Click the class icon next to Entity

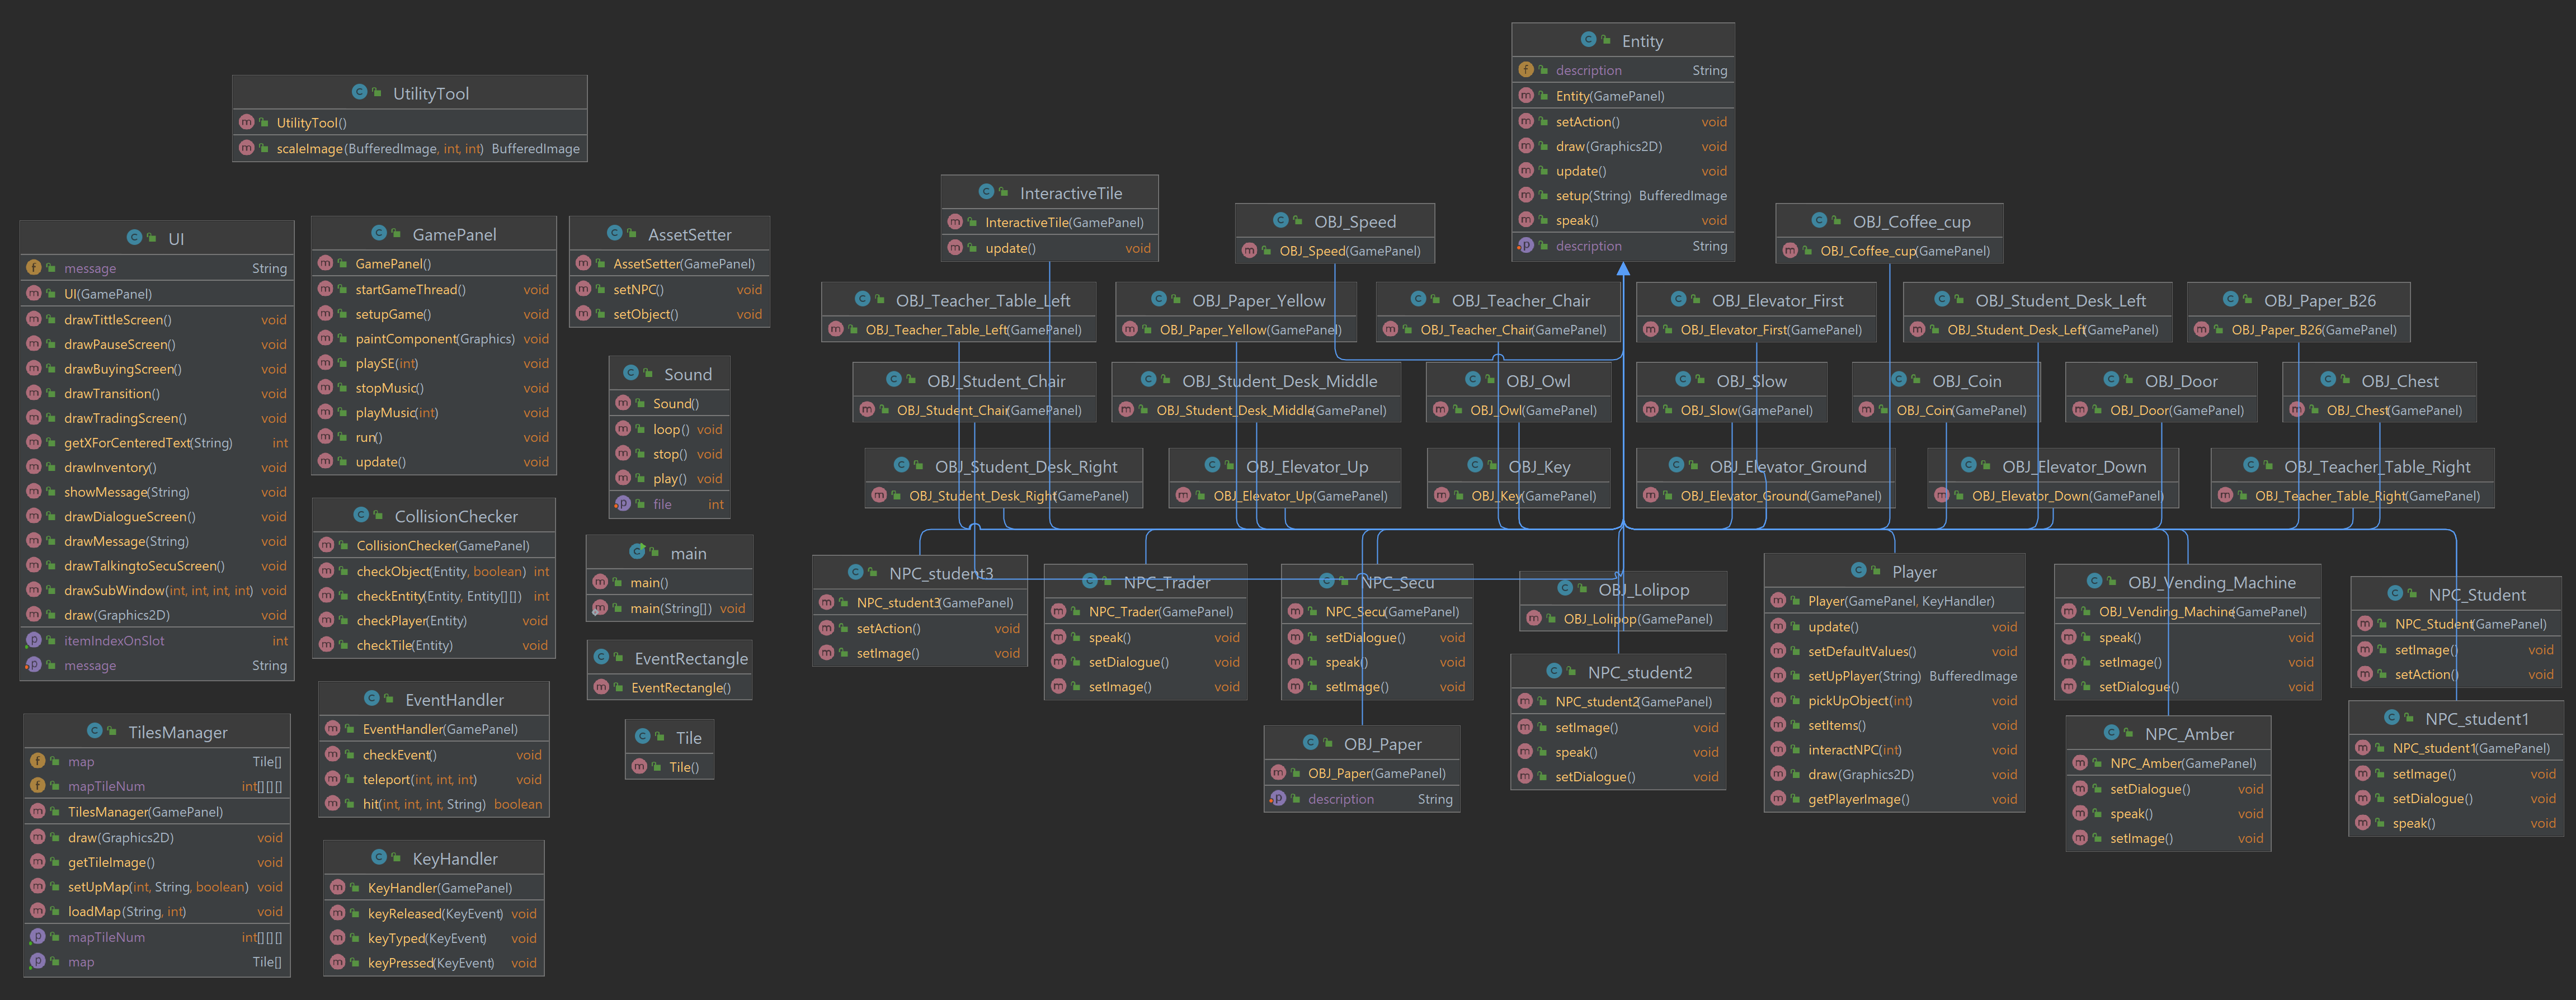pos(1588,40)
